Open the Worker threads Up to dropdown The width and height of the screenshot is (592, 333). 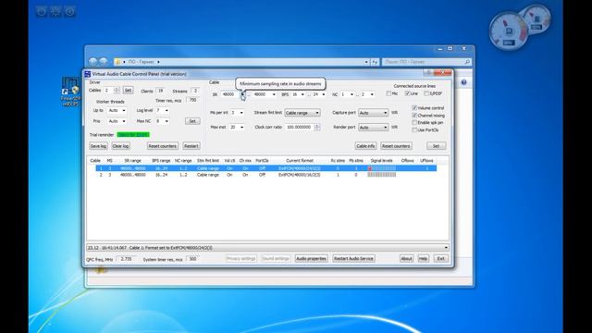pyautogui.click(x=123, y=111)
